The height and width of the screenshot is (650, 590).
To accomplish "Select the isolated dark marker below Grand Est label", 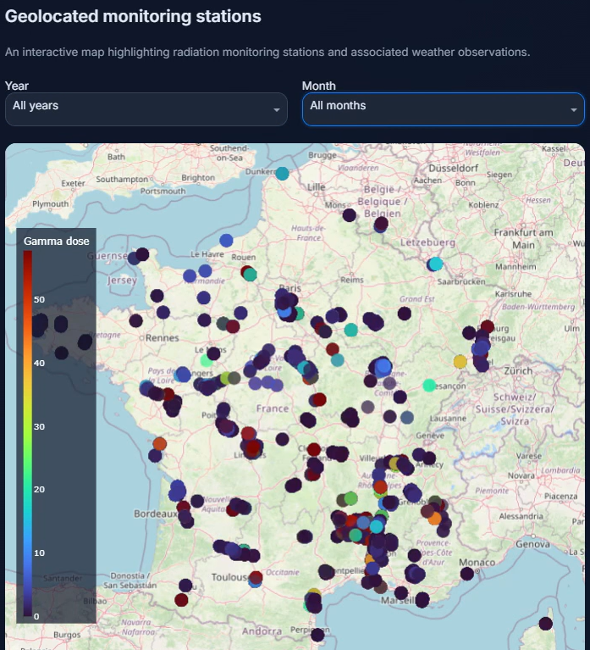I will (405, 314).
